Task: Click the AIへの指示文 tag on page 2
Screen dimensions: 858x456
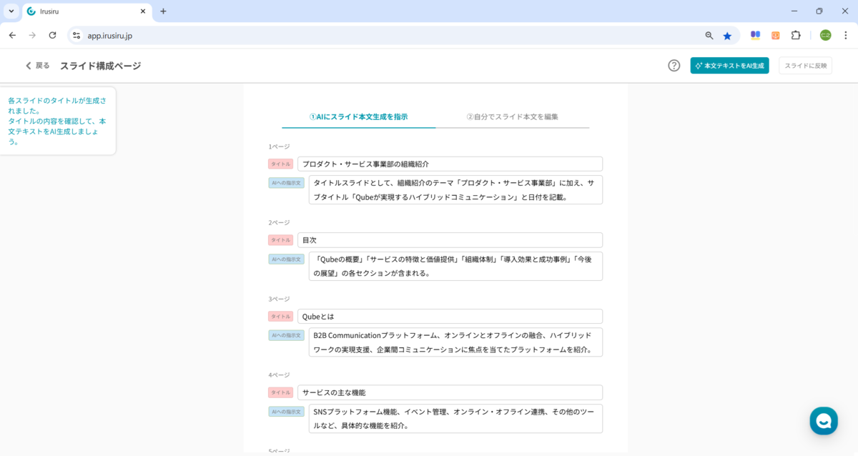Action: 286,259
